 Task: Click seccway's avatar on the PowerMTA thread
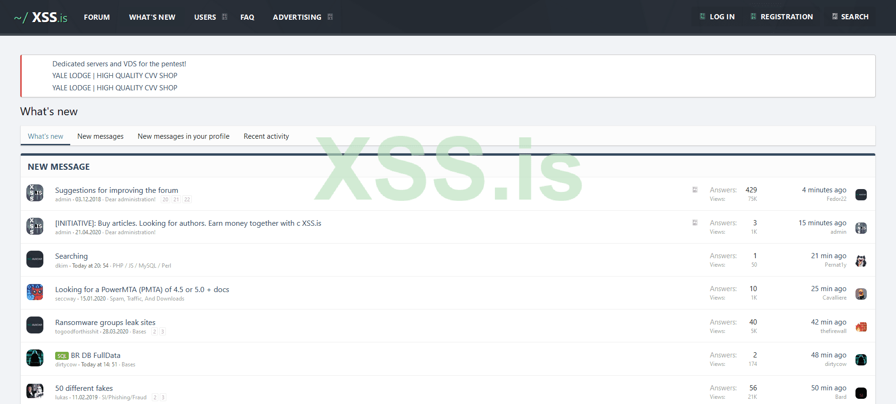[35, 292]
